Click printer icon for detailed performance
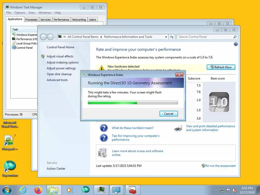 178,128
